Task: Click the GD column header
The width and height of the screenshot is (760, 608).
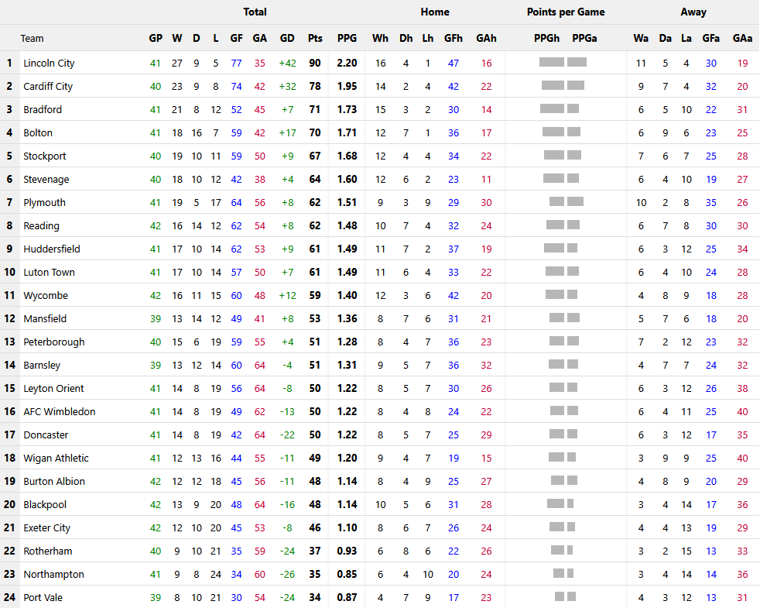Action: click(x=287, y=38)
